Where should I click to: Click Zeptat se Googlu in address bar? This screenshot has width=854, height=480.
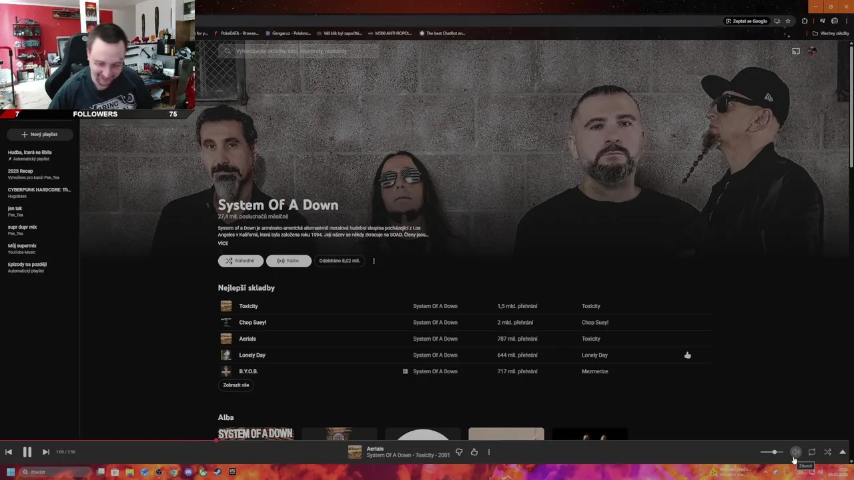coord(746,21)
